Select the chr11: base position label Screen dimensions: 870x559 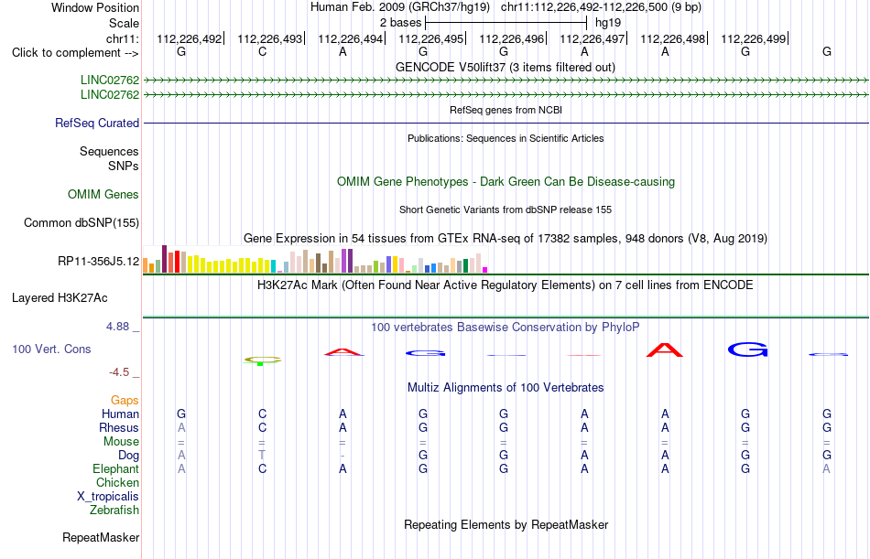click(123, 38)
